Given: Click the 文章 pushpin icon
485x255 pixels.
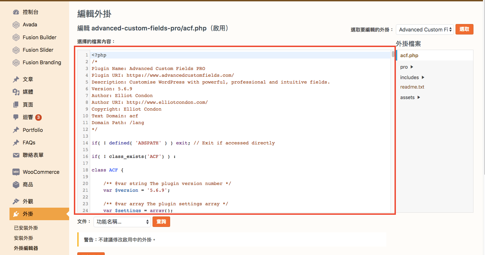Looking at the screenshot, I should pos(16,79).
